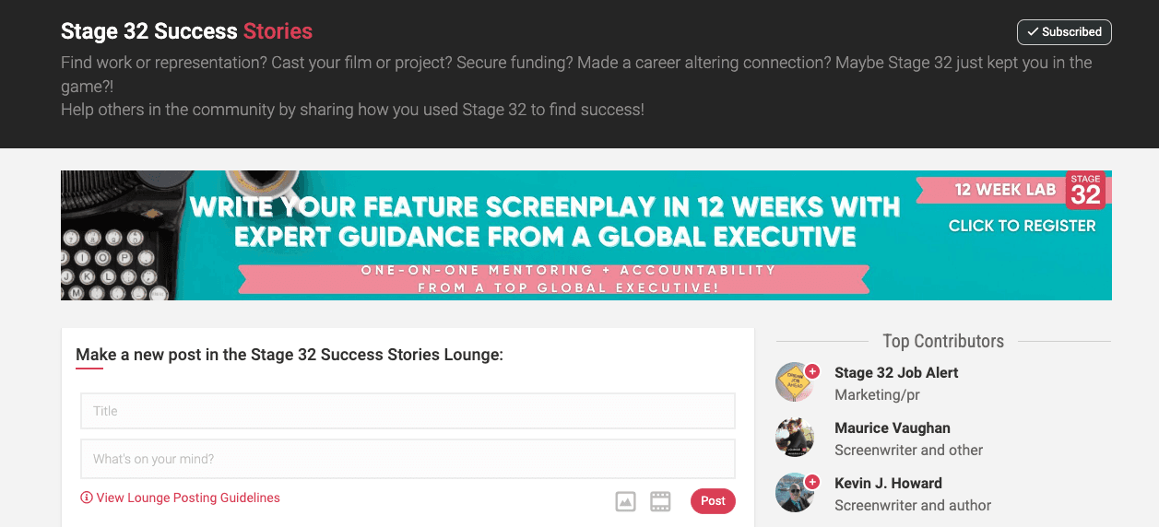The width and height of the screenshot is (1159, 527).
Task: Toggle the Subscribed button
Action: pyautogui.click(x=1064, y=32)
